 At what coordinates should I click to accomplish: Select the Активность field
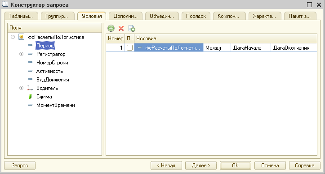click(x=49, y=71)
